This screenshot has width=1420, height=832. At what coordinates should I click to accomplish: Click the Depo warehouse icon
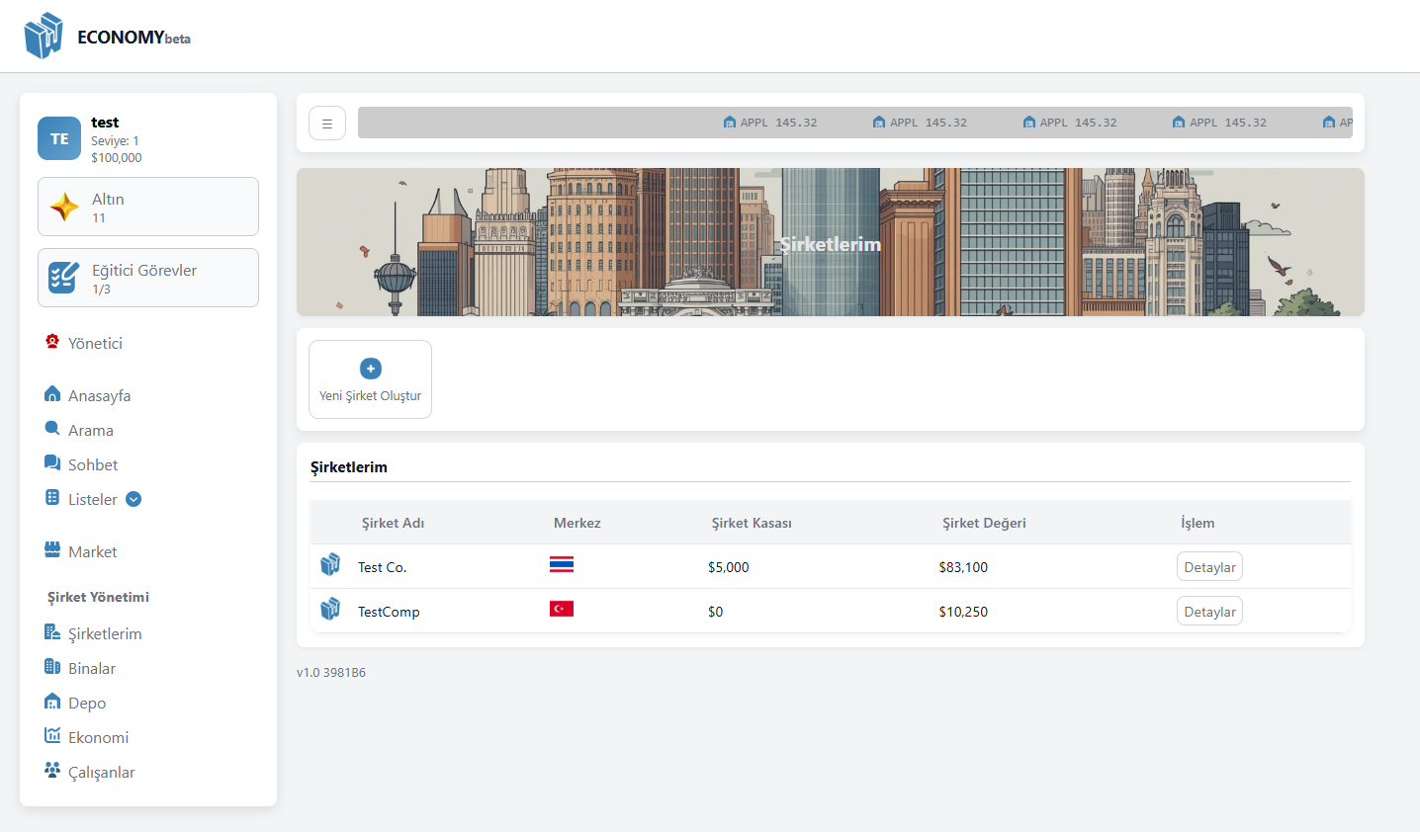point(52,702)
